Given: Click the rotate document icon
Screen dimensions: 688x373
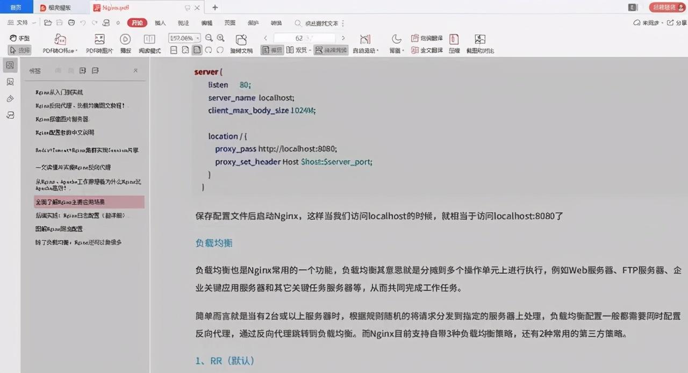Looking at the screenshot, I should [241, 40].
